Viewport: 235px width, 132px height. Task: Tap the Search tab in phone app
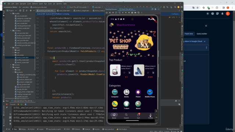(126, 116)
